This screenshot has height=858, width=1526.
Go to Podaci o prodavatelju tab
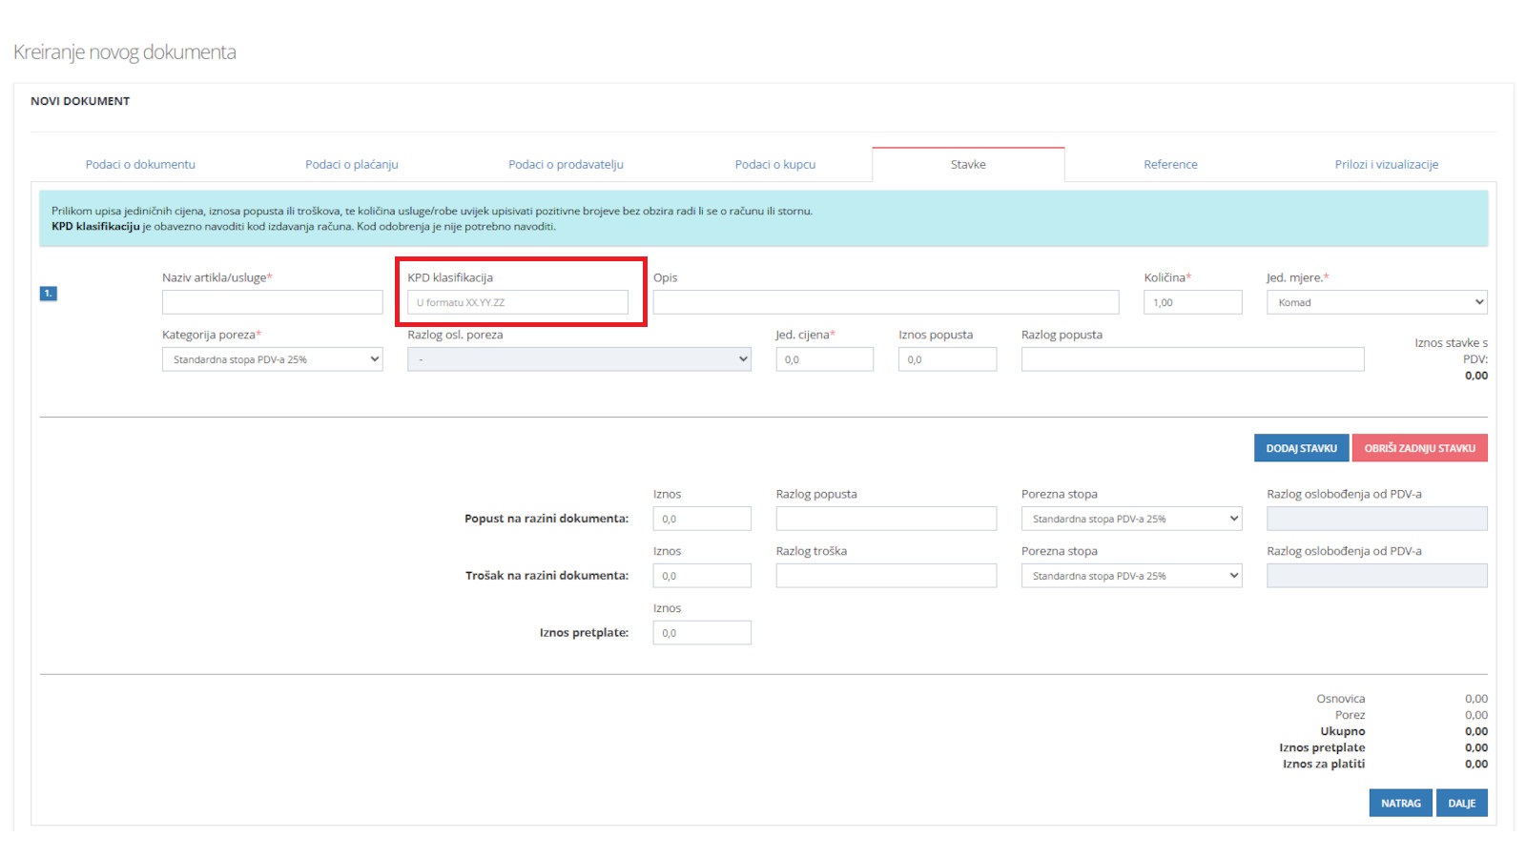(566, 165)
